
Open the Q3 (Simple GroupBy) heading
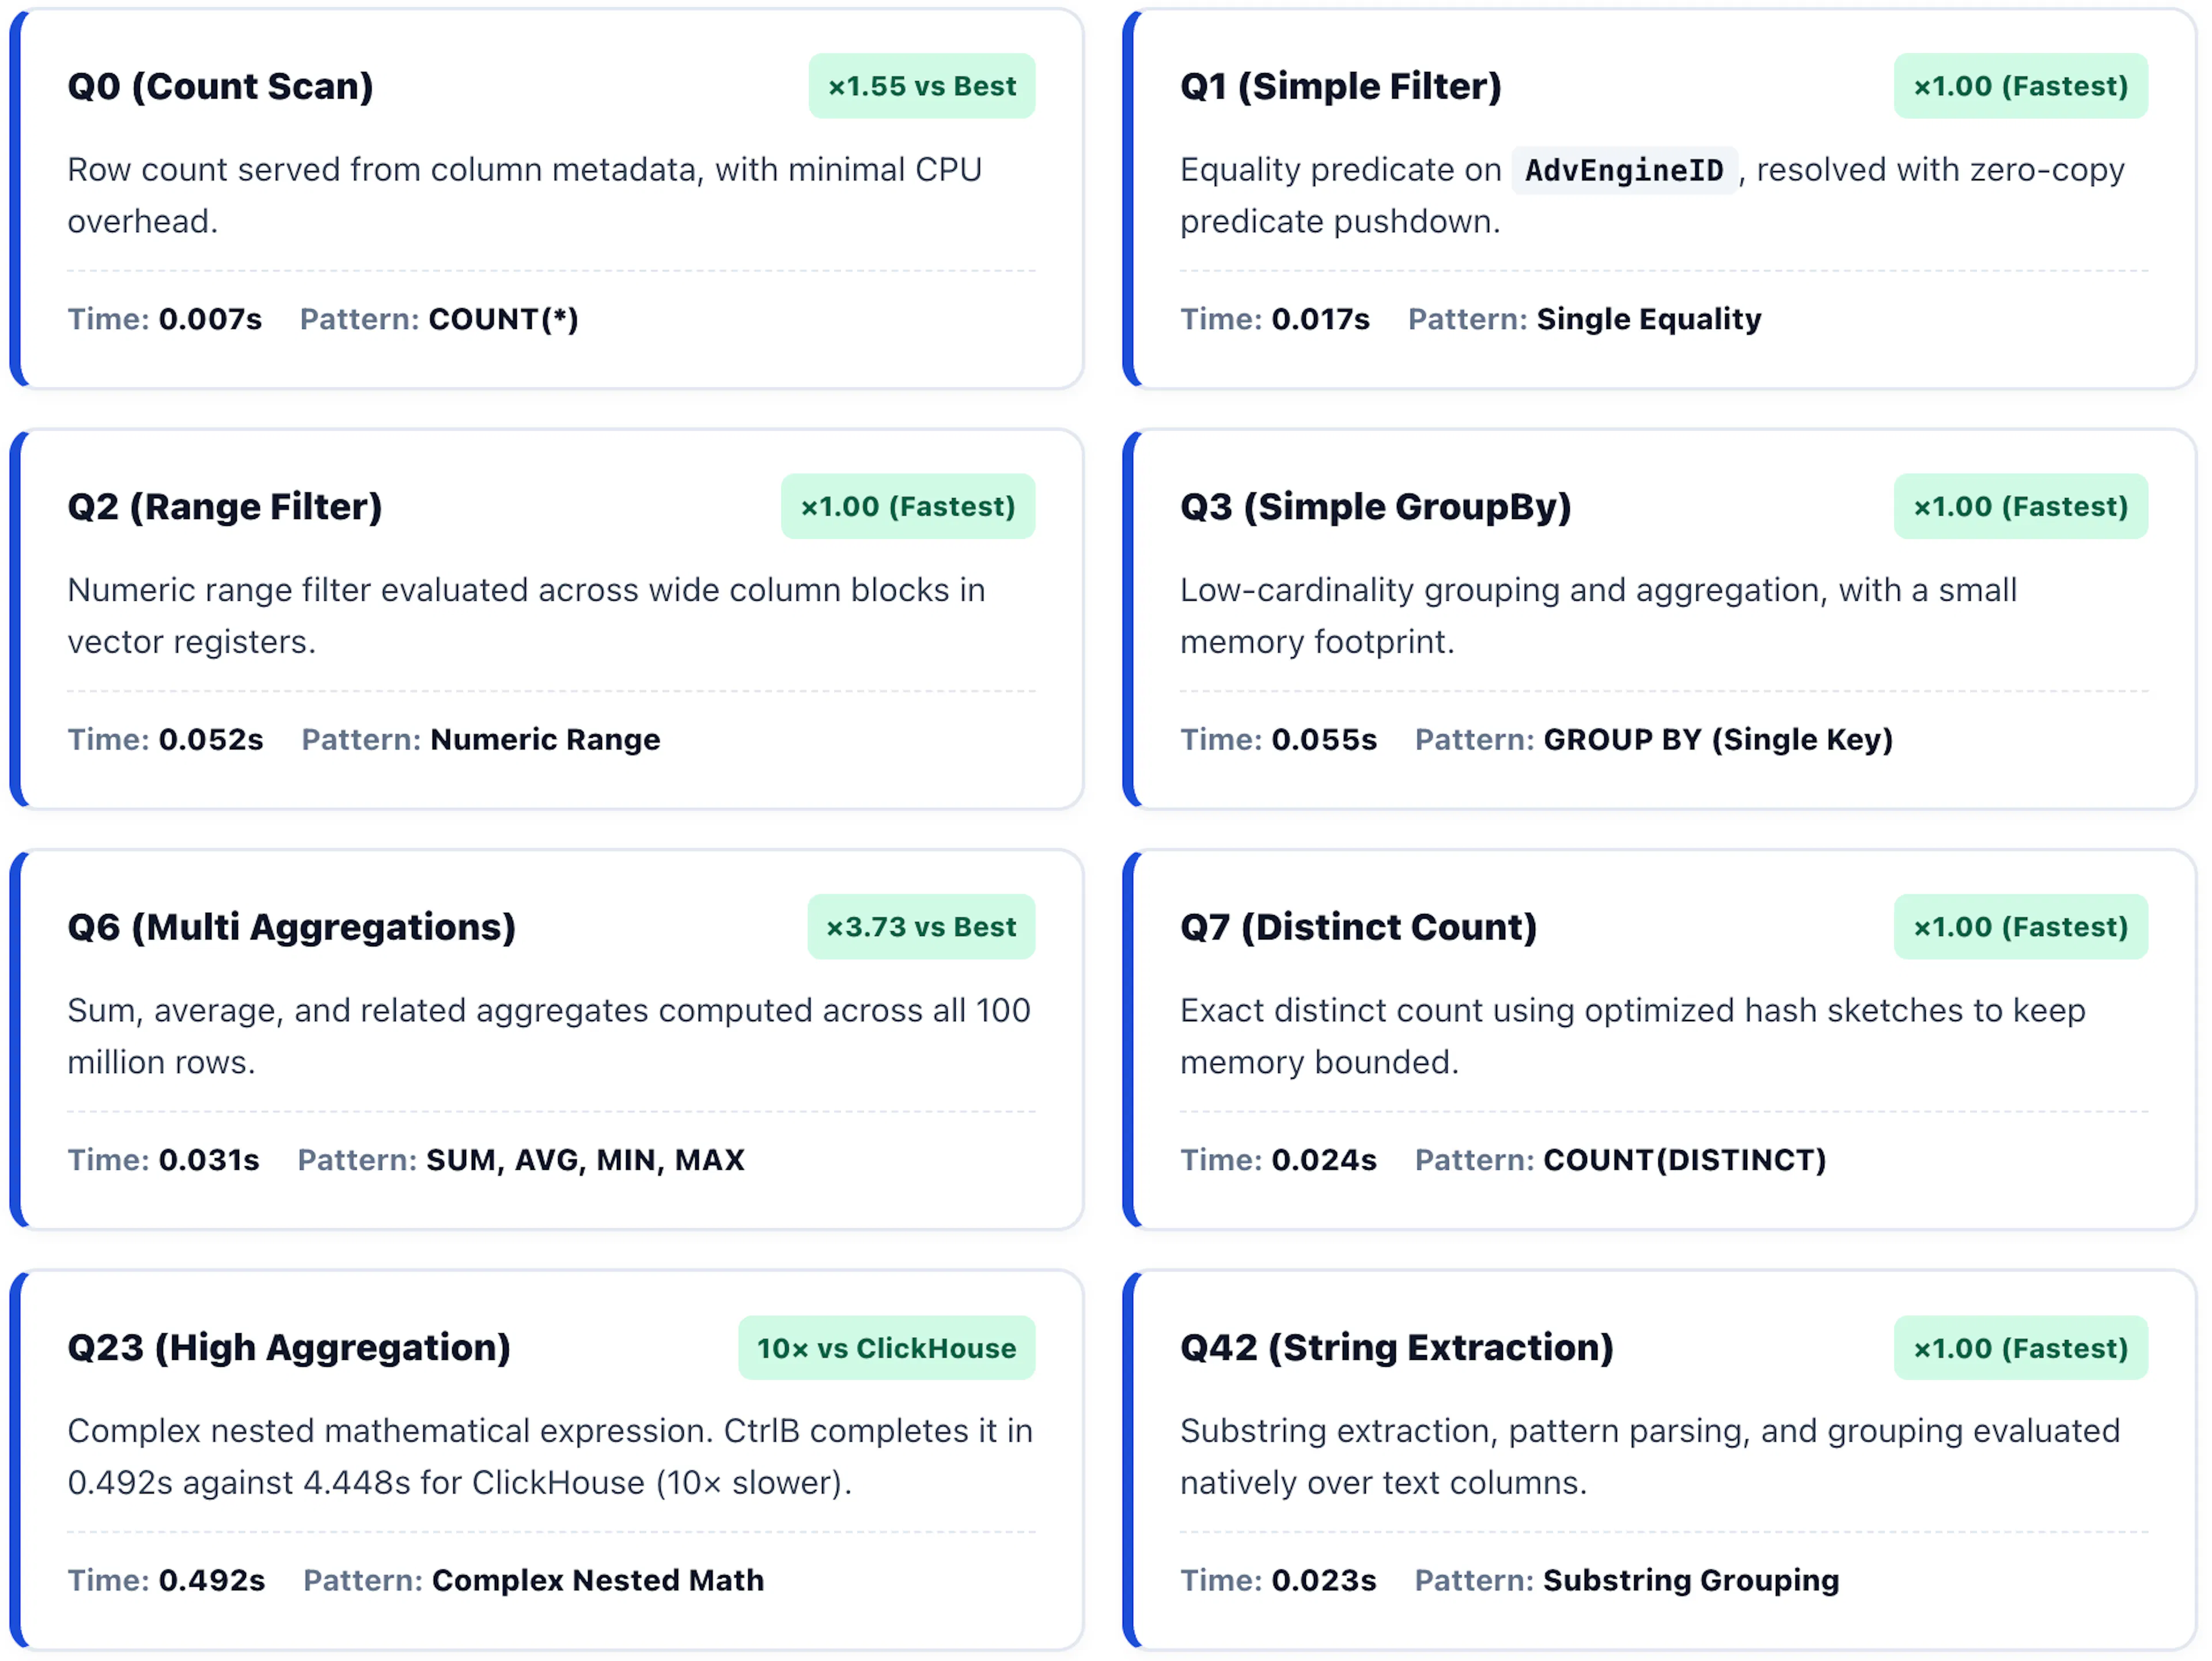click(1376, 507)
